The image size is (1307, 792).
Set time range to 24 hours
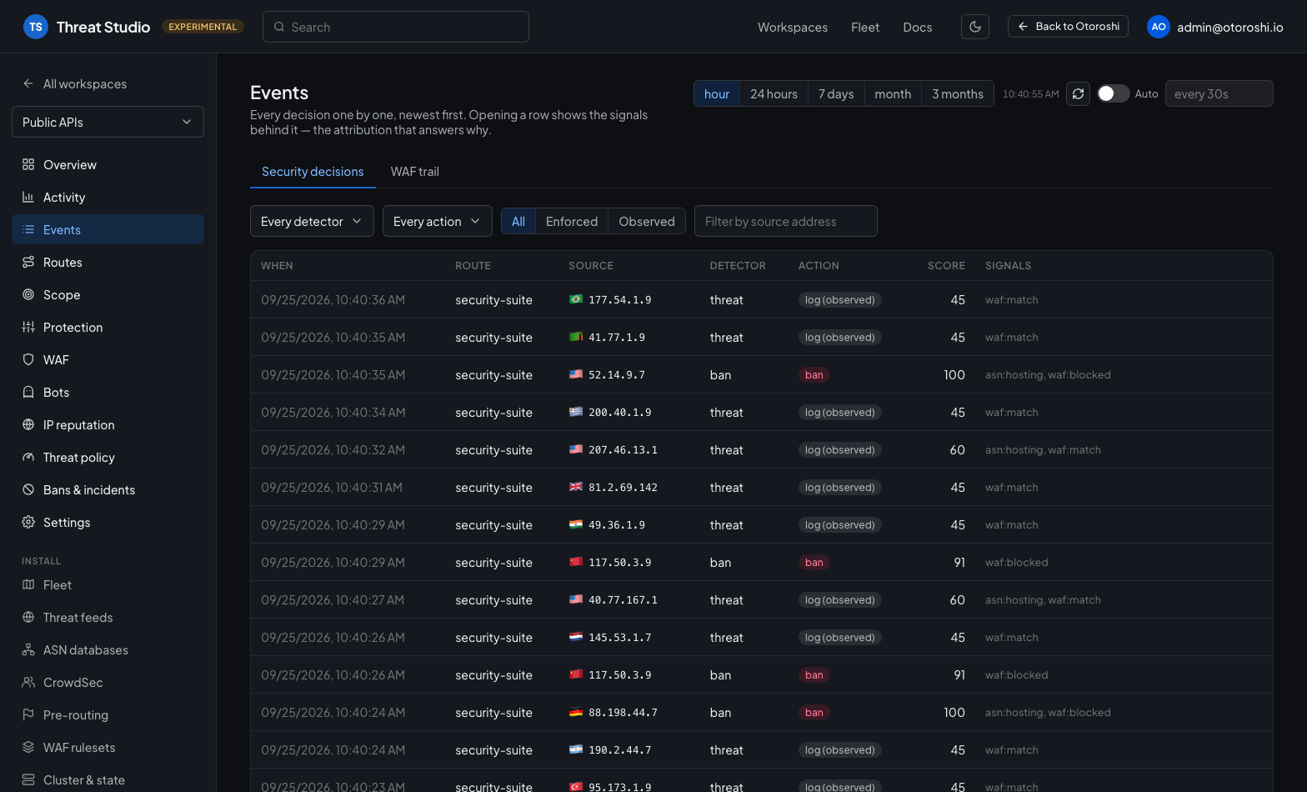[774, 93]
